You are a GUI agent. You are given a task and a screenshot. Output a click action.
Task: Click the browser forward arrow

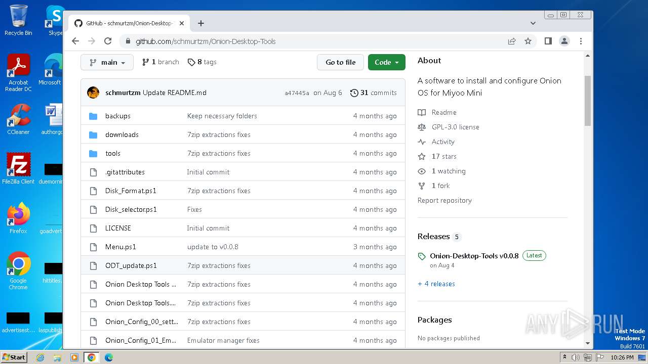pyautogui.click(x=92, y=41)
